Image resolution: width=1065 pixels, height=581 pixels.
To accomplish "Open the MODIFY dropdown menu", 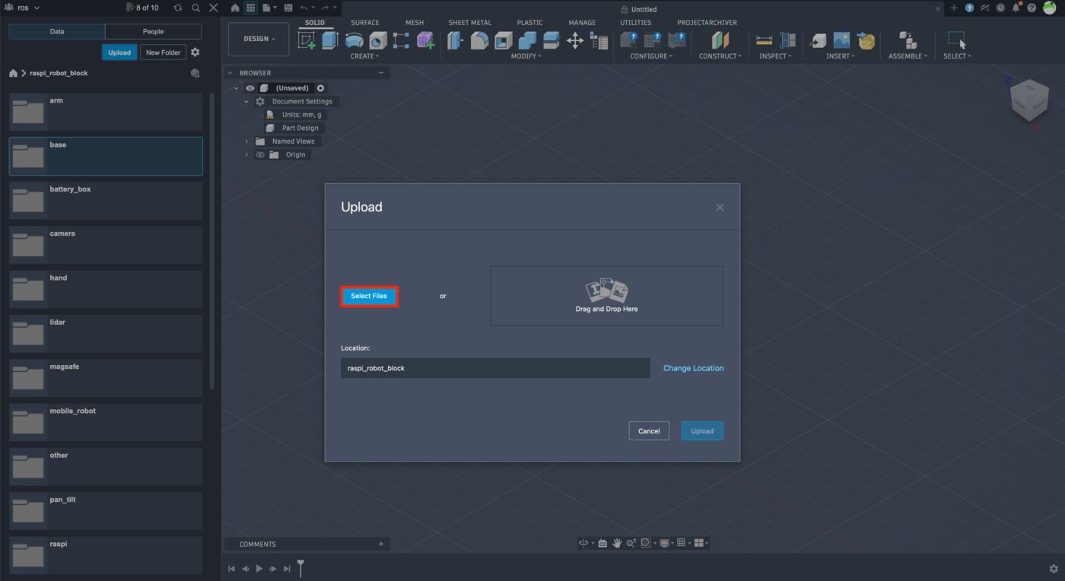I will (526, 56).
